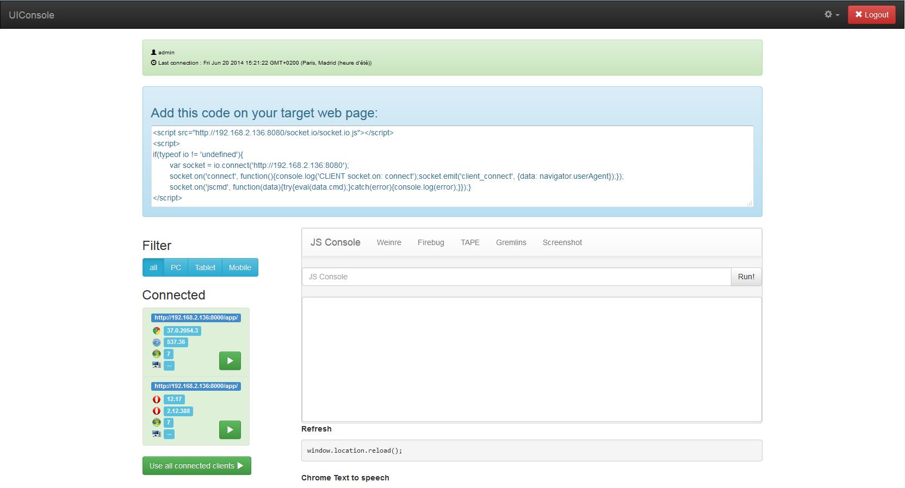Screen dimensions: 905x488
Task: Click the embed code textarea
Action: [x=452, y=166]
